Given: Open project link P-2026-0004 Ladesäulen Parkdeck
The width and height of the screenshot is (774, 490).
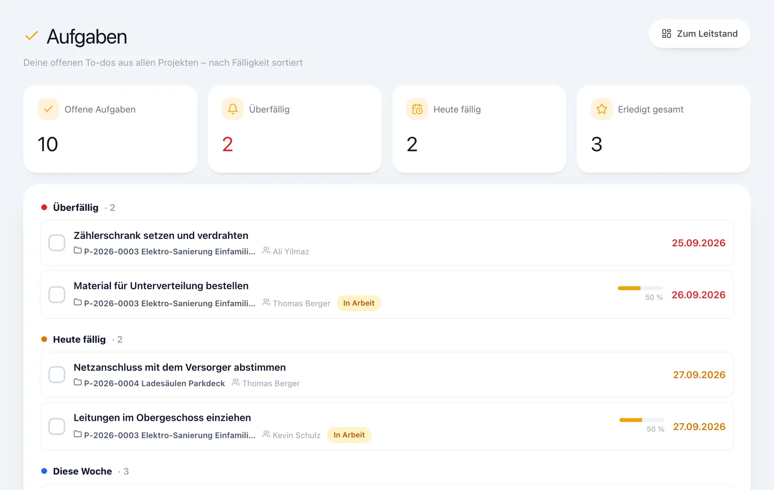Looking at the screenshot, I should [154, 383].
